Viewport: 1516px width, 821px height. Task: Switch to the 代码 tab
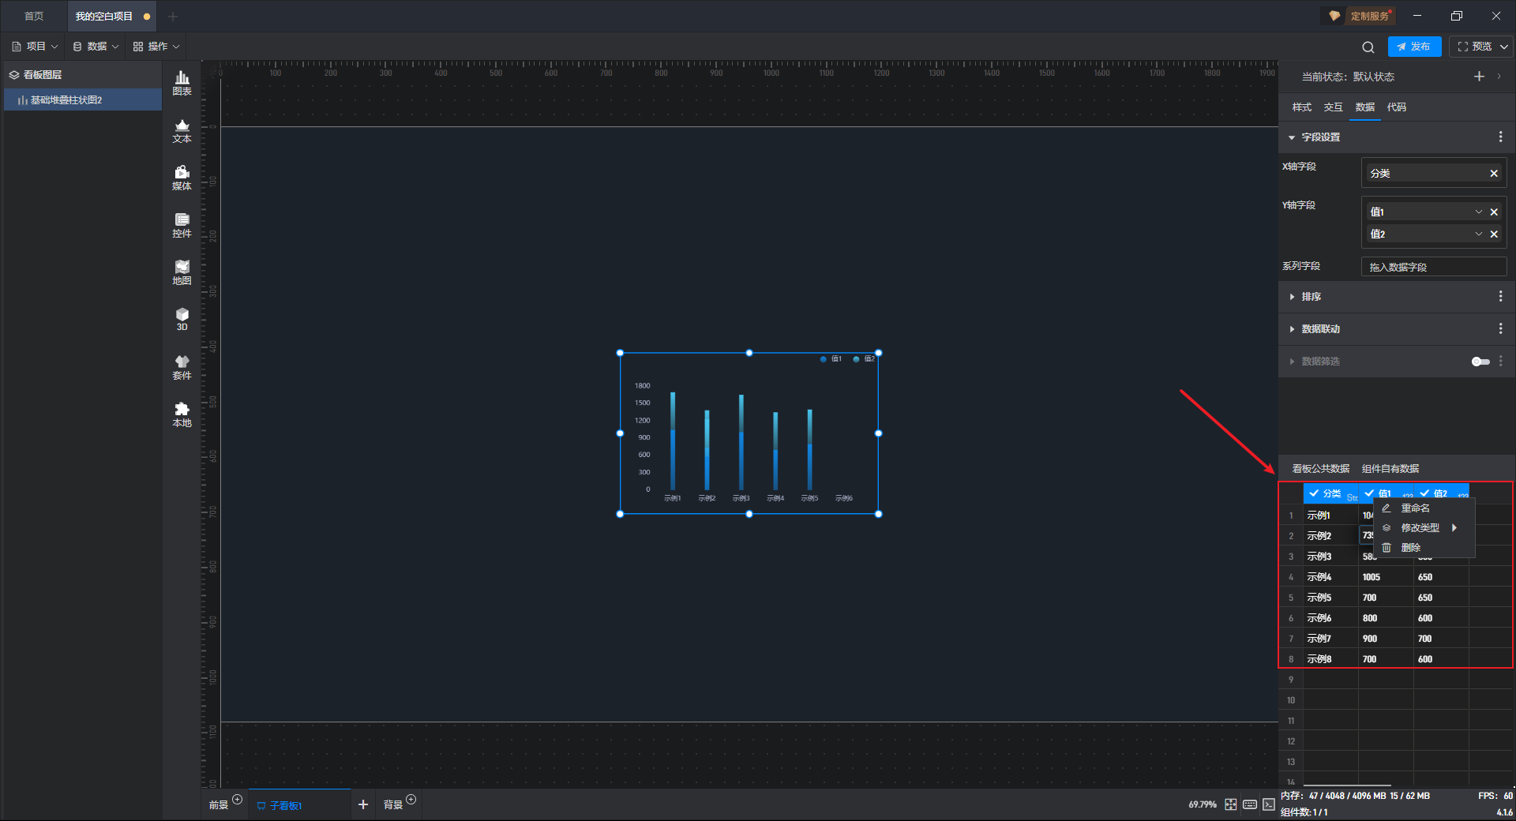pos(1396,107)
